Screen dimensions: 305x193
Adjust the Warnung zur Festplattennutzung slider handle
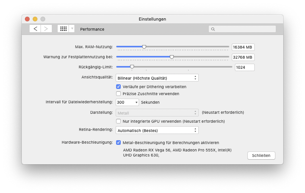(x=171, y=57)
